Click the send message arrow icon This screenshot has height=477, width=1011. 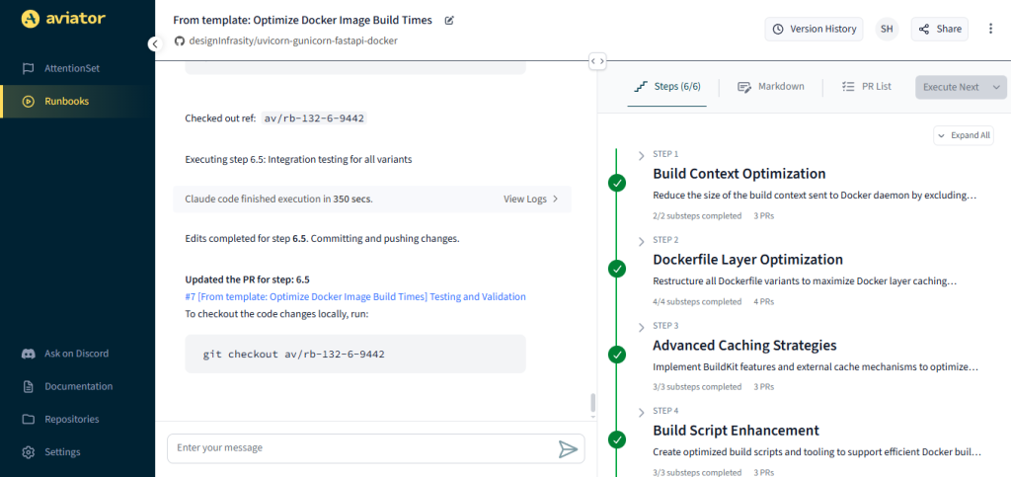(568, 449)
